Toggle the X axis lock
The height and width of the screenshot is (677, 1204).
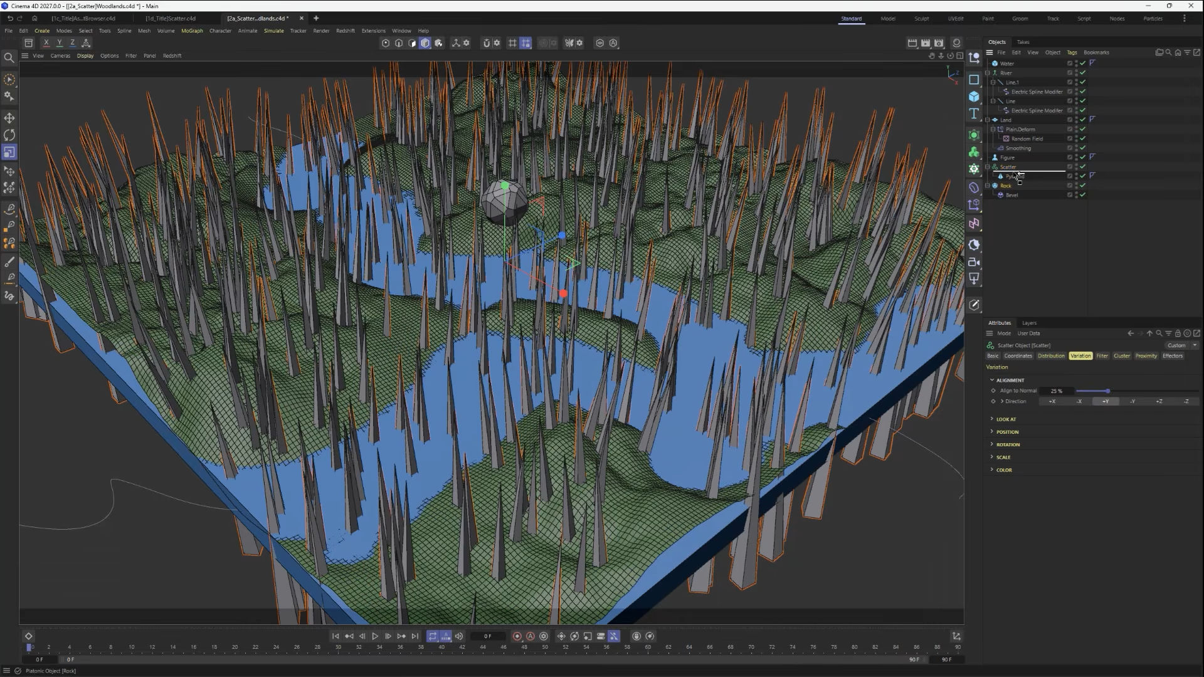point(46,43)
